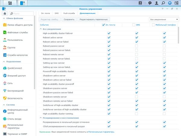Open Стиль входа settings
The height and width of the screenshot is (136, 181).
[x=12, y=119]
